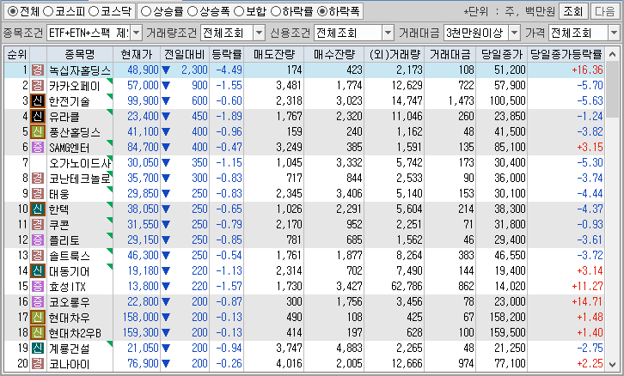
Task: Click the 경 badge icon for 코난테크놀로
Action: click(x=38, y=178)
